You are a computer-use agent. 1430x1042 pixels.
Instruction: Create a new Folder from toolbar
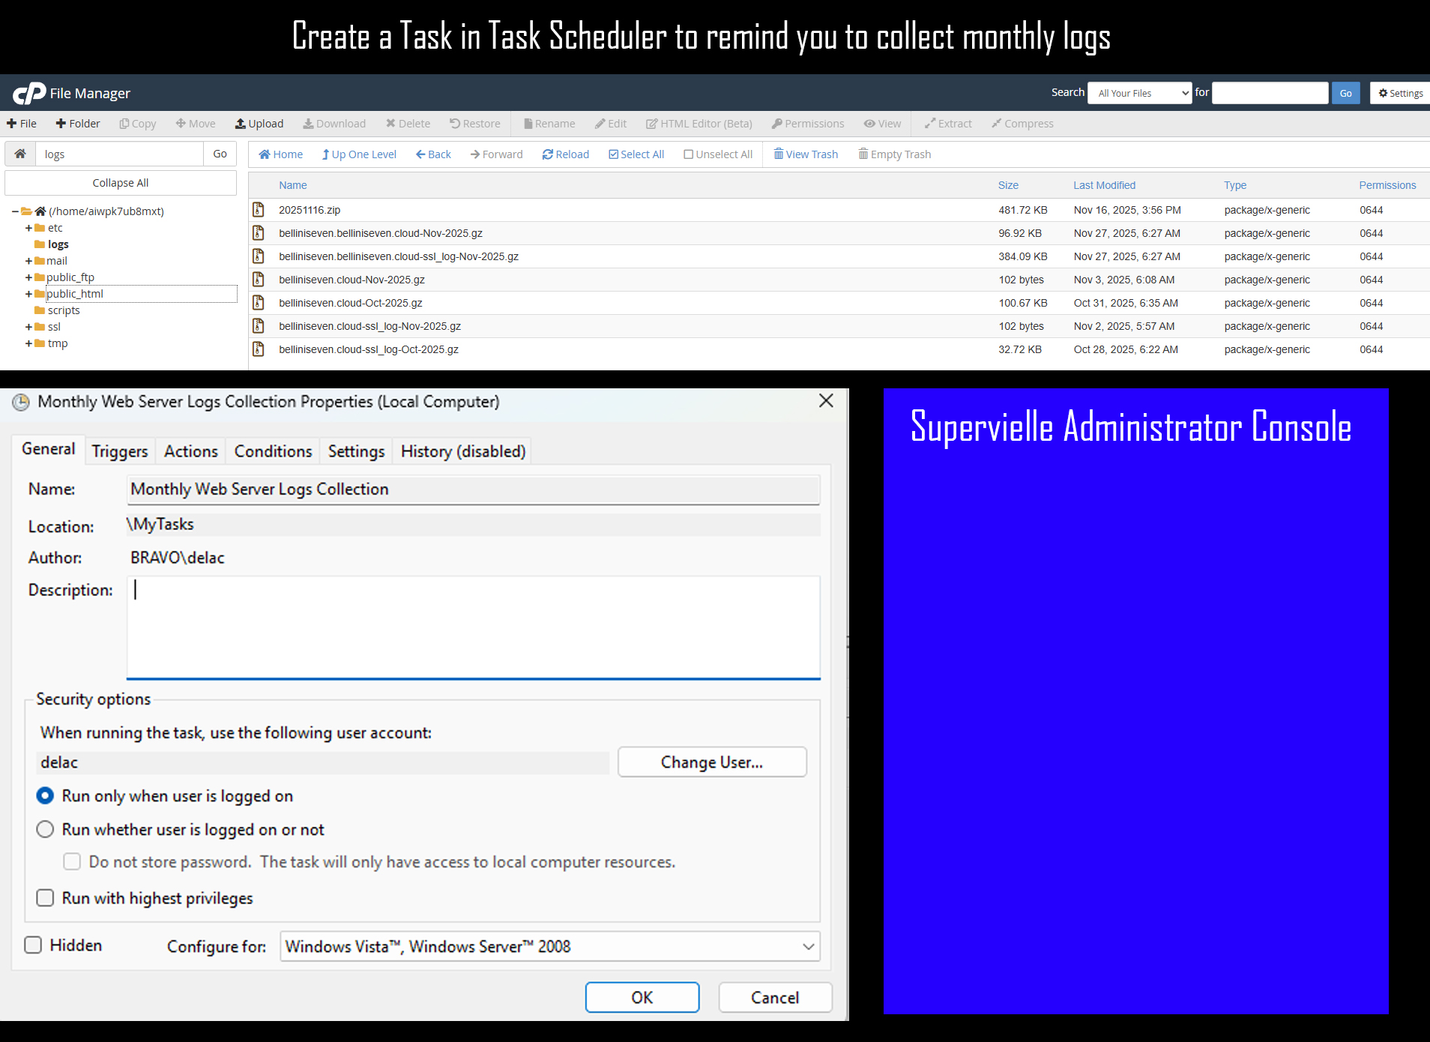coord(78,124)
